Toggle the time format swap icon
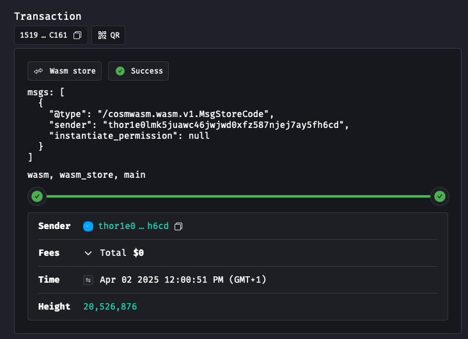 click(88, 280)
